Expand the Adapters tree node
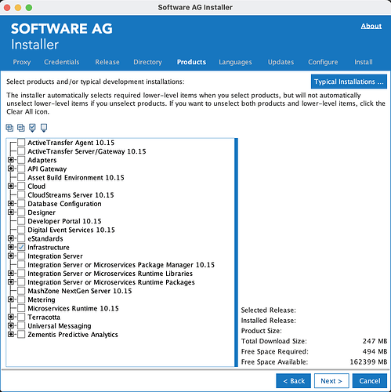The image size is (391, 392). click(x=11, y=160)
